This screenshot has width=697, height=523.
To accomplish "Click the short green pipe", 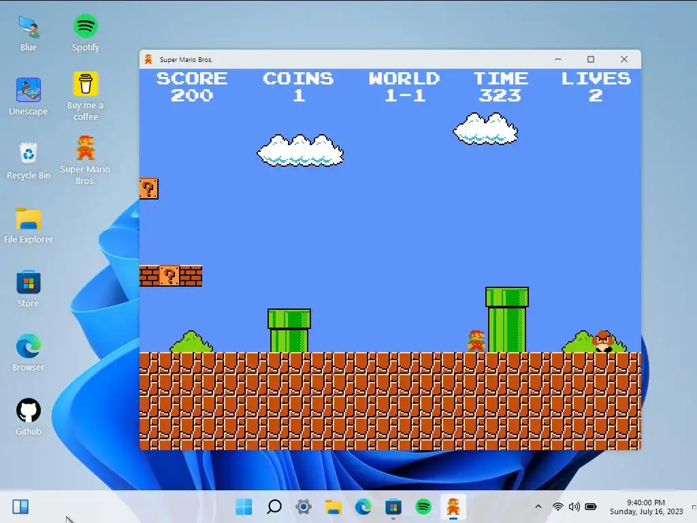I will (289, 330).
